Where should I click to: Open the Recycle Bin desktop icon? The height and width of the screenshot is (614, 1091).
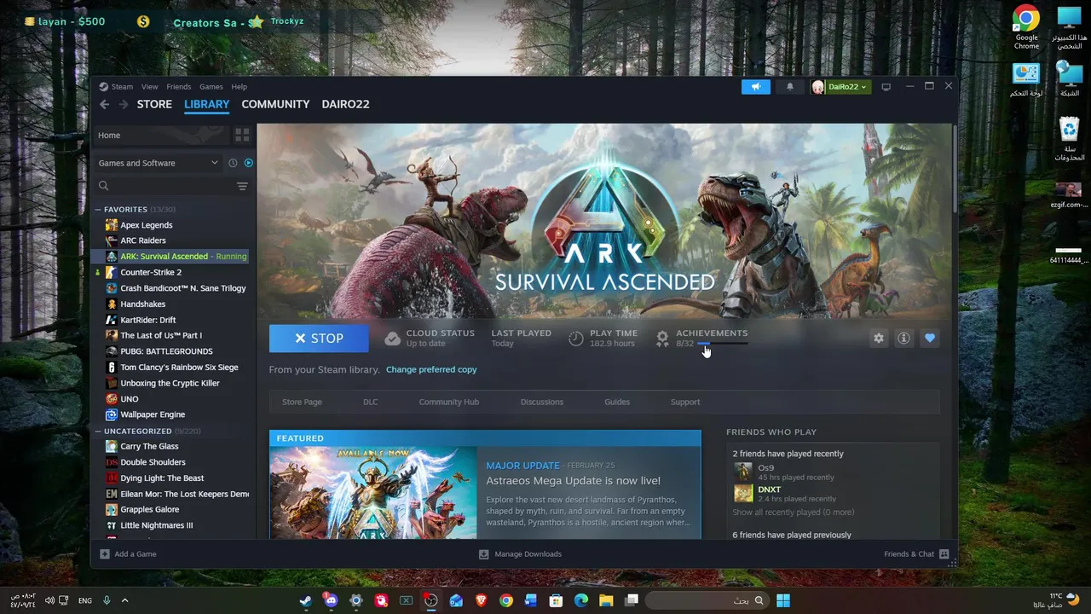[x=1069, y=139]
